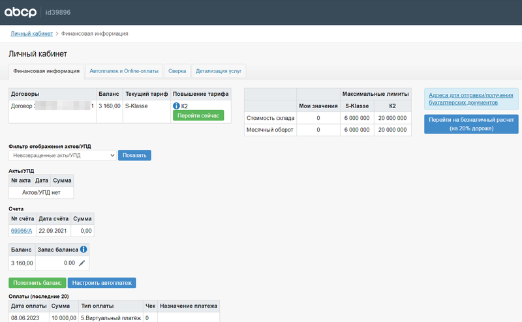The image size is (522, 322).
Task: Switch to Автоплатеж и Online-оплаты tab
Action: point(123,70)
